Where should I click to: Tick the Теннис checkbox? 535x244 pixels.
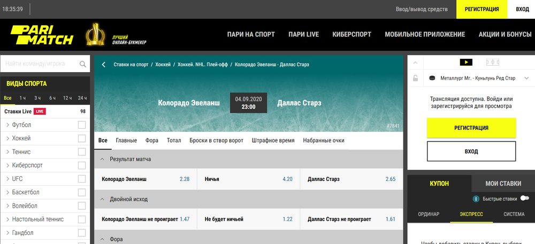tap(82, 152)
